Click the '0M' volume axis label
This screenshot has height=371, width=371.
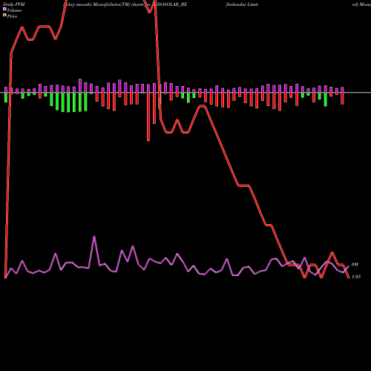click(355, 265)
